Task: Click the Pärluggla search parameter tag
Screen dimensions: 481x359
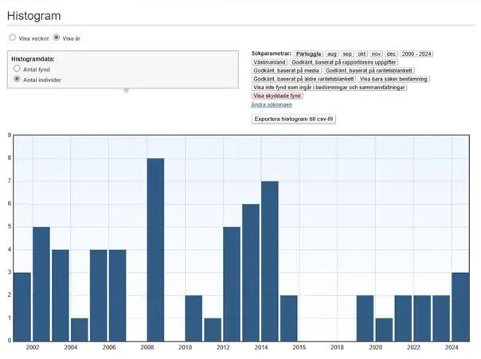Action: pyautogui.click(x=308, y=53)
